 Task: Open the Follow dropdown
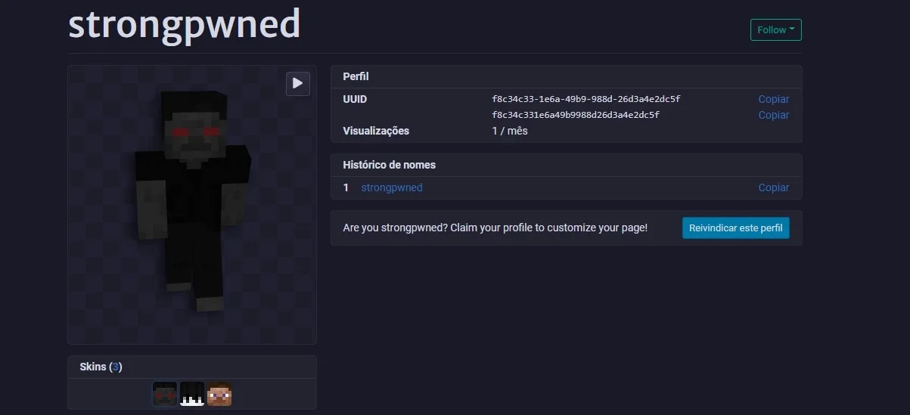[x=775, y=29]
